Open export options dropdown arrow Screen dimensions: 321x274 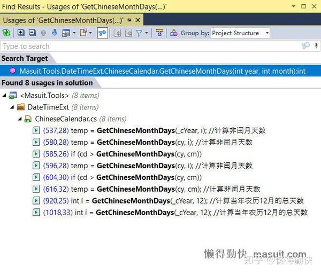[x=90, y=33]
